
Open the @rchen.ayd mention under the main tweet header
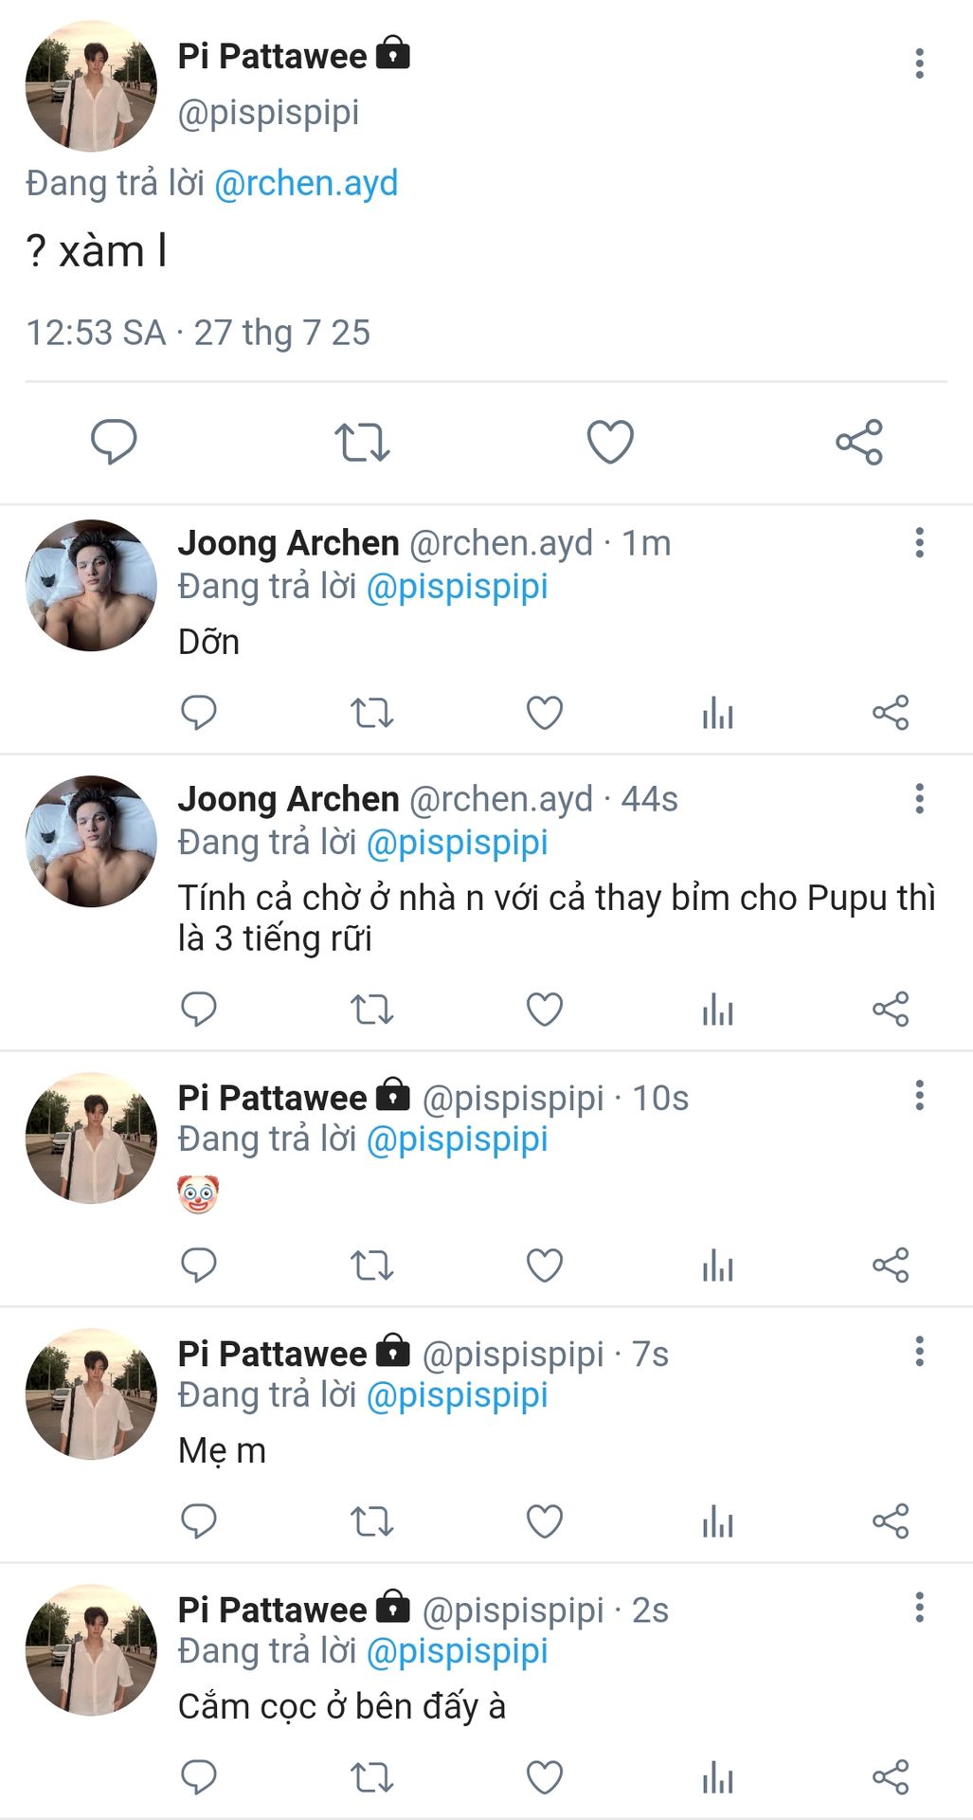306,183
